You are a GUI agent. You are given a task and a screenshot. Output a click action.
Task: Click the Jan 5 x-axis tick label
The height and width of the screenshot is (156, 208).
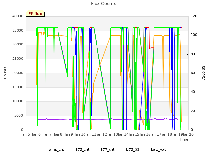(25, 134)
